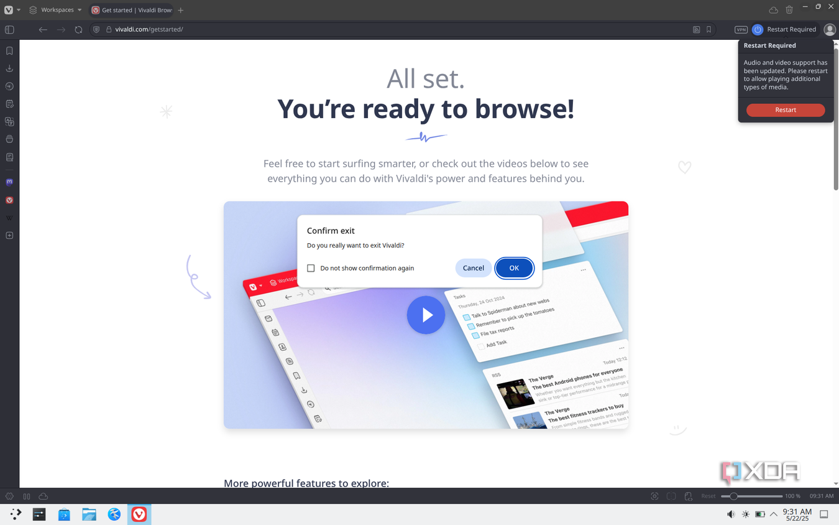This screenshot has width=839, height=525.
Task: Bookmark this page from address bar
Action: [708, 29]
